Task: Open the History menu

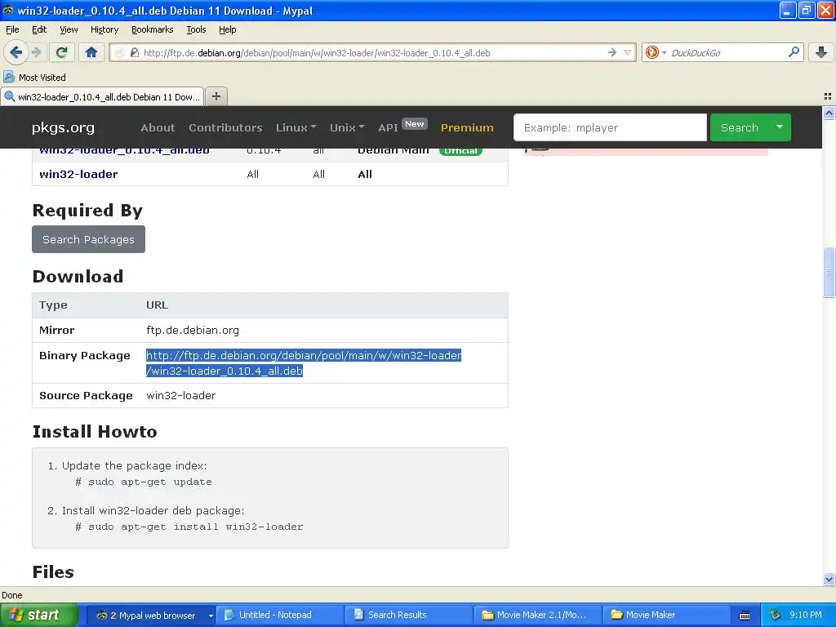Action: pyautogui.click(x=104, y=29)
